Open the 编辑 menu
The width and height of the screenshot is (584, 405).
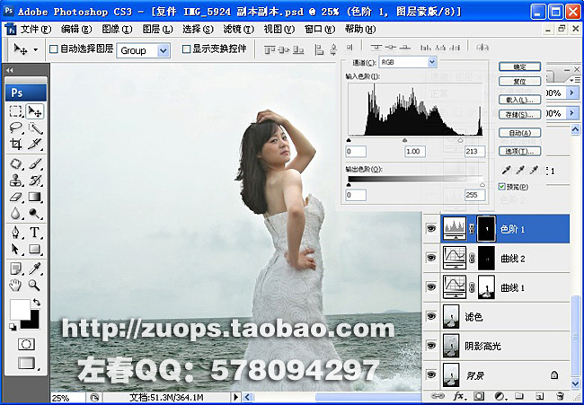(x=76, y=29)
